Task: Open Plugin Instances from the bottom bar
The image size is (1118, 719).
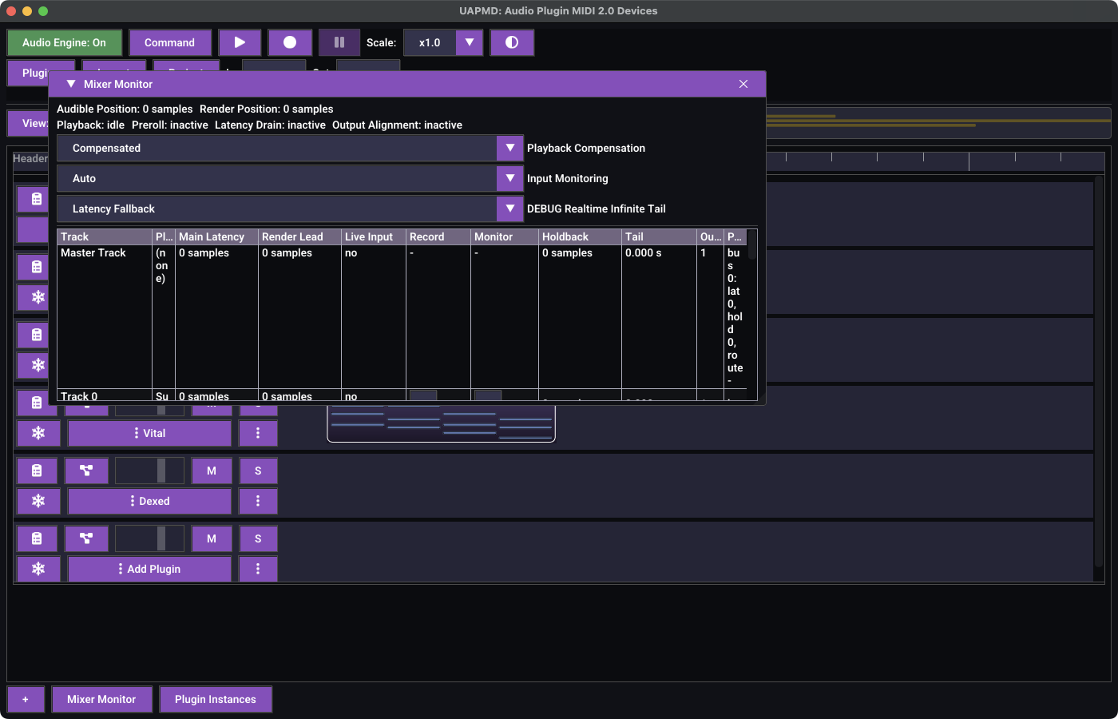Action: point(216,699)
